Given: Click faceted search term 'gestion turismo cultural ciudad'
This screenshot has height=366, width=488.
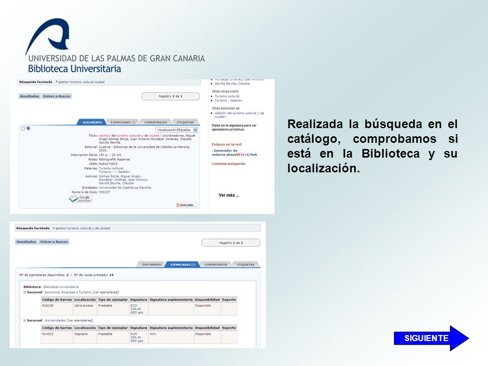Looking at the screenshot, I should pos(81,82).
